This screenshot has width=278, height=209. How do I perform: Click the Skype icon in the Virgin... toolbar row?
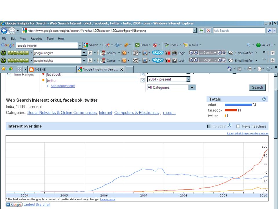click(x=158, y=60)
